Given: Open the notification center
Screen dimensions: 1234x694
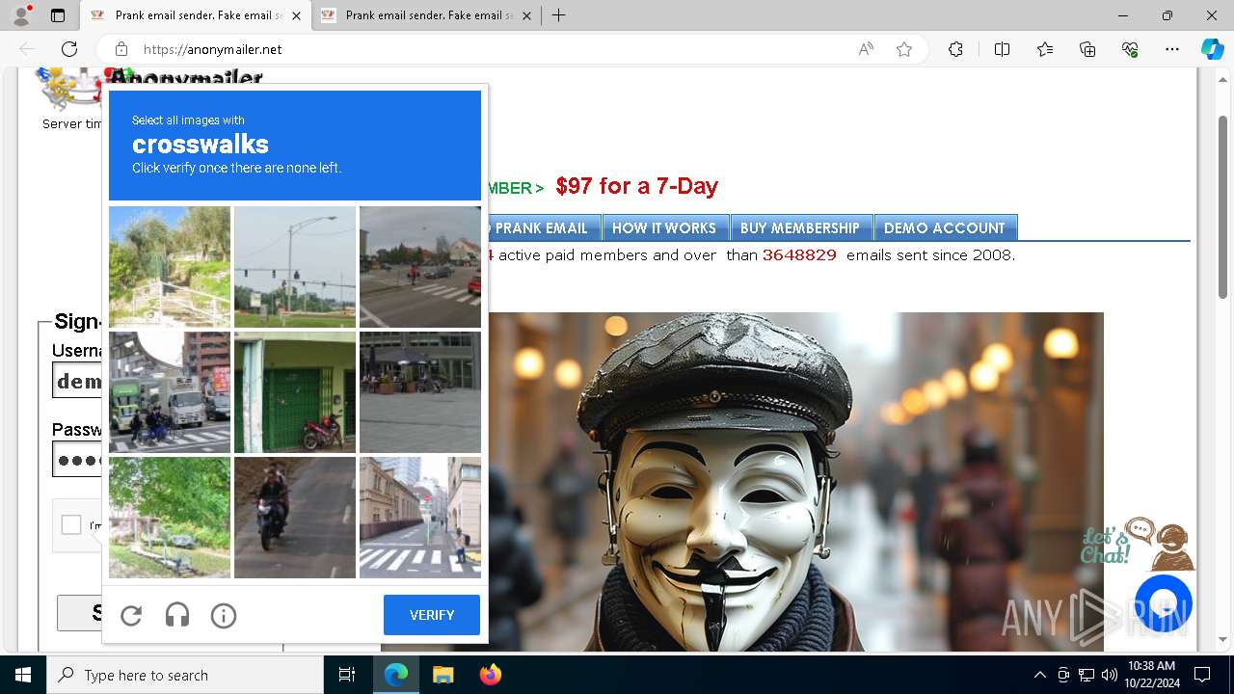Looking at the screenshot, I should point(1202,675).
